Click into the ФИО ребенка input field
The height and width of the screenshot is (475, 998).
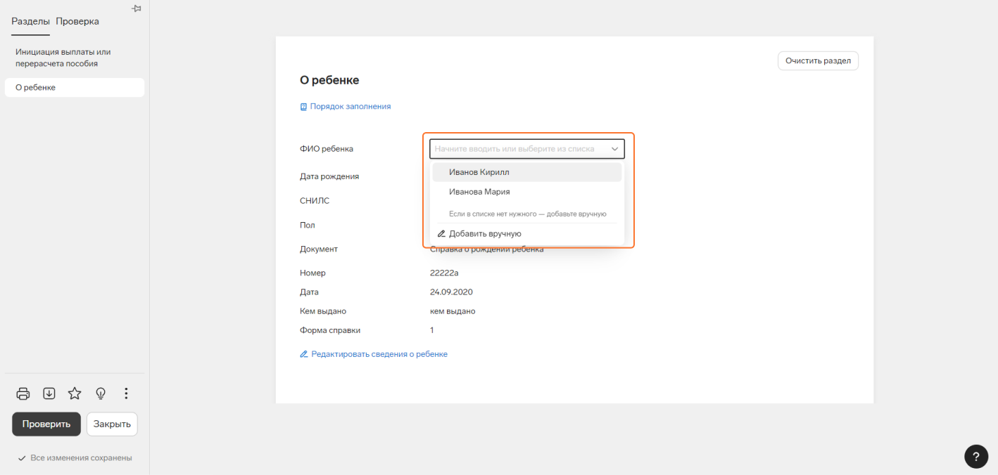pyautogui.click(x=517, y=149)
